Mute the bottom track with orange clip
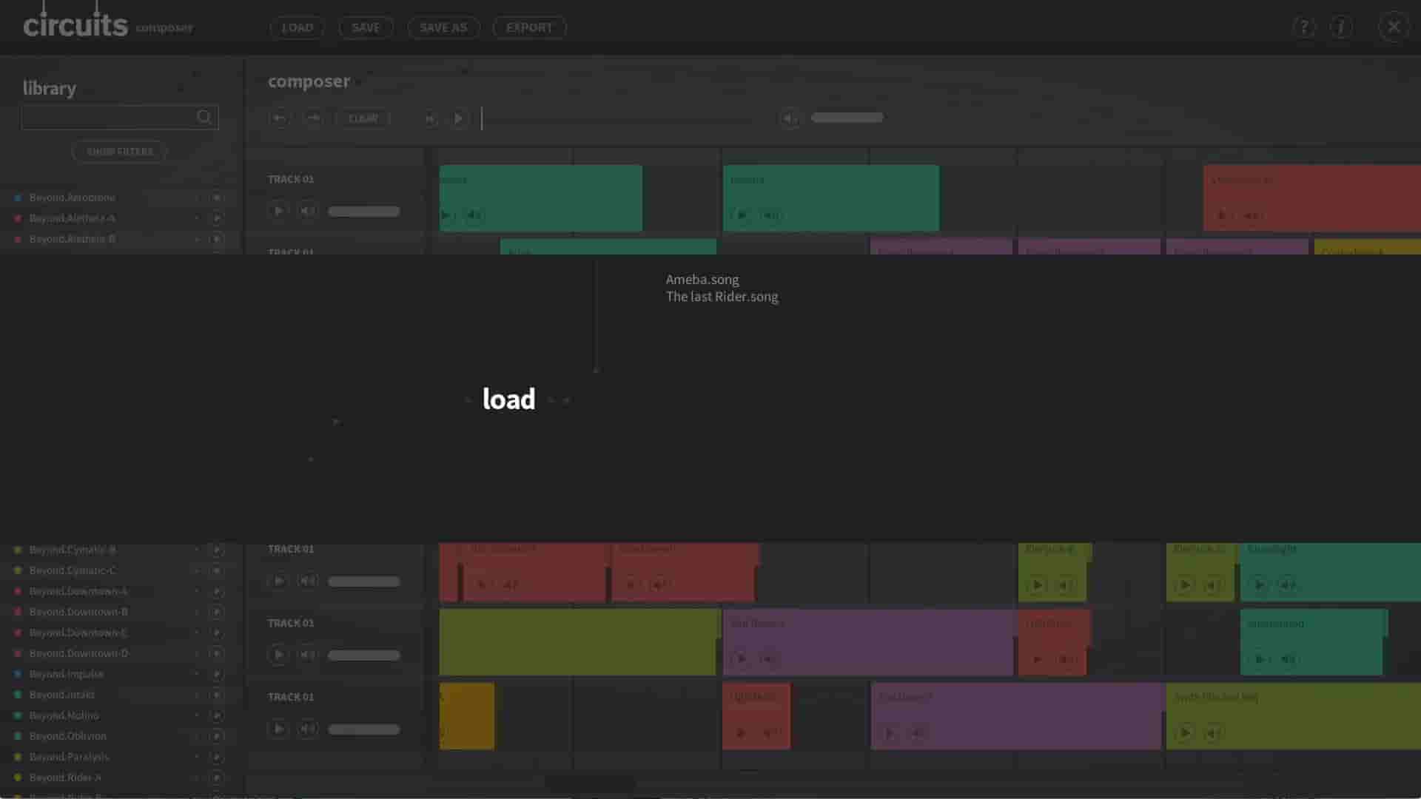1421x799 pixels. tap(307, 729)
